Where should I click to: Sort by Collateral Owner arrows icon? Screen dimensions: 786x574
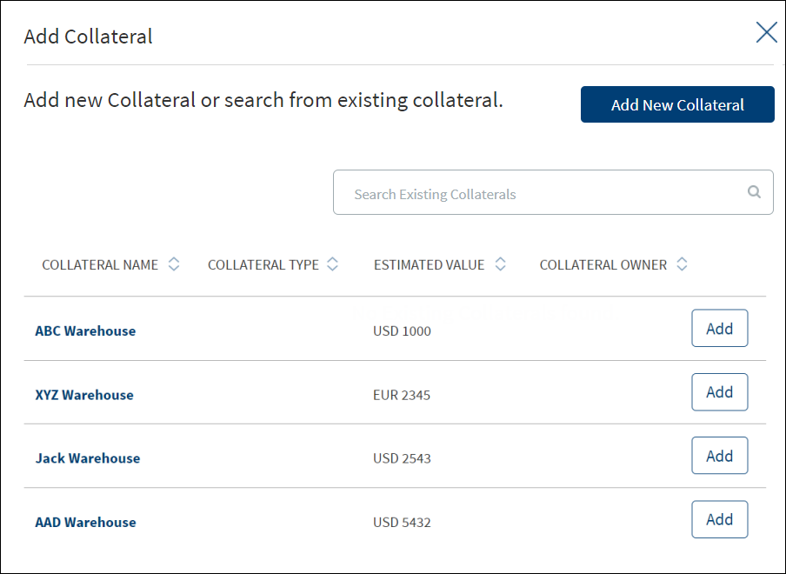pyautogui.click(x=682, y=264)
